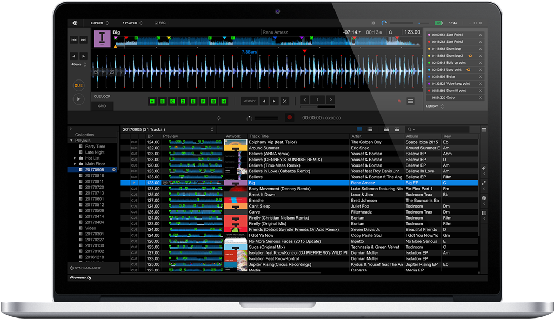The width and height of the screenshot is (554, 319).
Task: Trigger hot cue D
Action: pyautogui.click(x=183, y=102)
